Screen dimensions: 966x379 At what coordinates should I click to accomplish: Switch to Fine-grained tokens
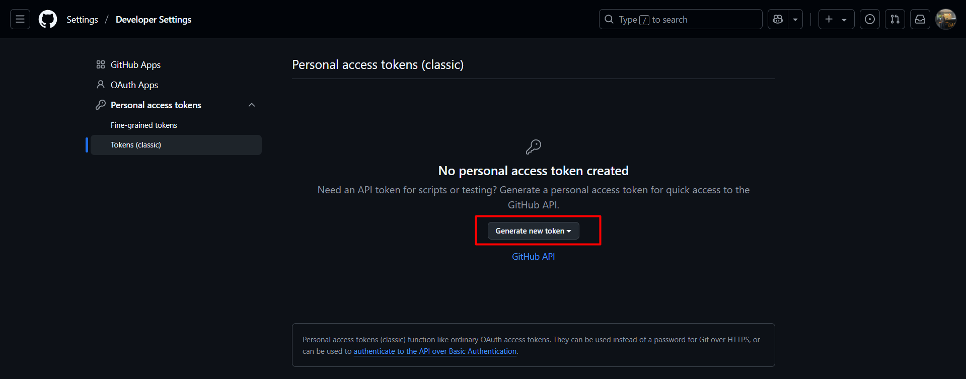(x=143, y=125)
